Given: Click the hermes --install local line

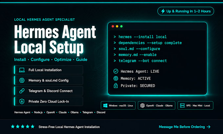Looking at the screenshot, I should point(140,37).
